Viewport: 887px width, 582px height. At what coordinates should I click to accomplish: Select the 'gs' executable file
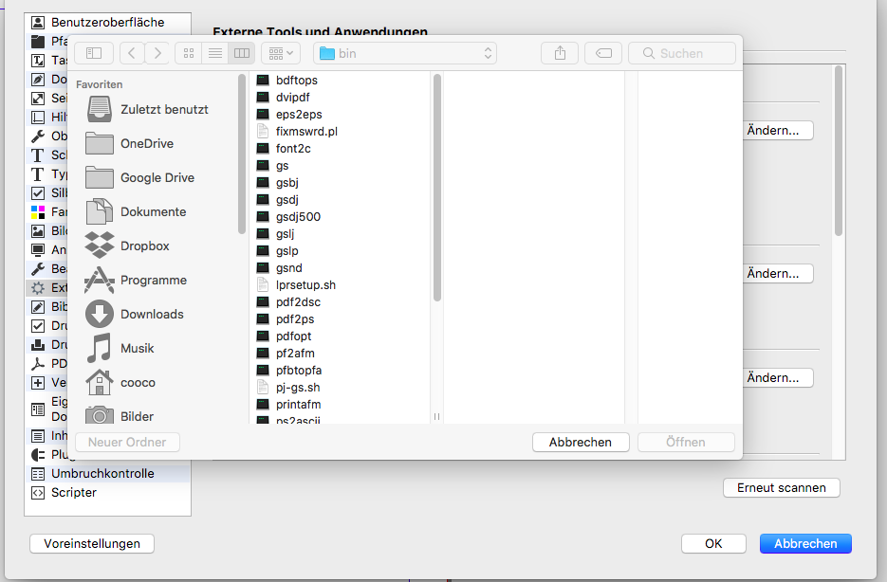(282, 166)
